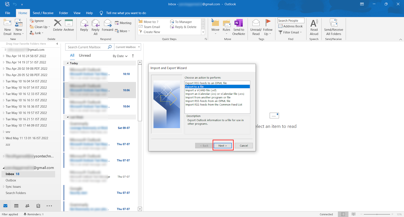Switch to Calendar view icon
Viewport: 404px width, 217px height.
16,206
